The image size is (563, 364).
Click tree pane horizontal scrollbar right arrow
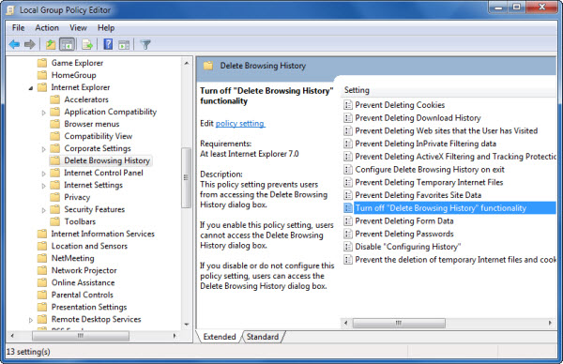(x=175, y=336)
